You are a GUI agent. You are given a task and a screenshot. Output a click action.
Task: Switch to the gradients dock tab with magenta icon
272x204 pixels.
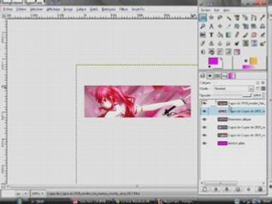point(231,76)
